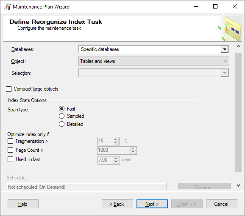Viewport: 245px width, 216px height.
Task: Select the Fast scan type
Action: pyautogui.click(x=61, y=108)
